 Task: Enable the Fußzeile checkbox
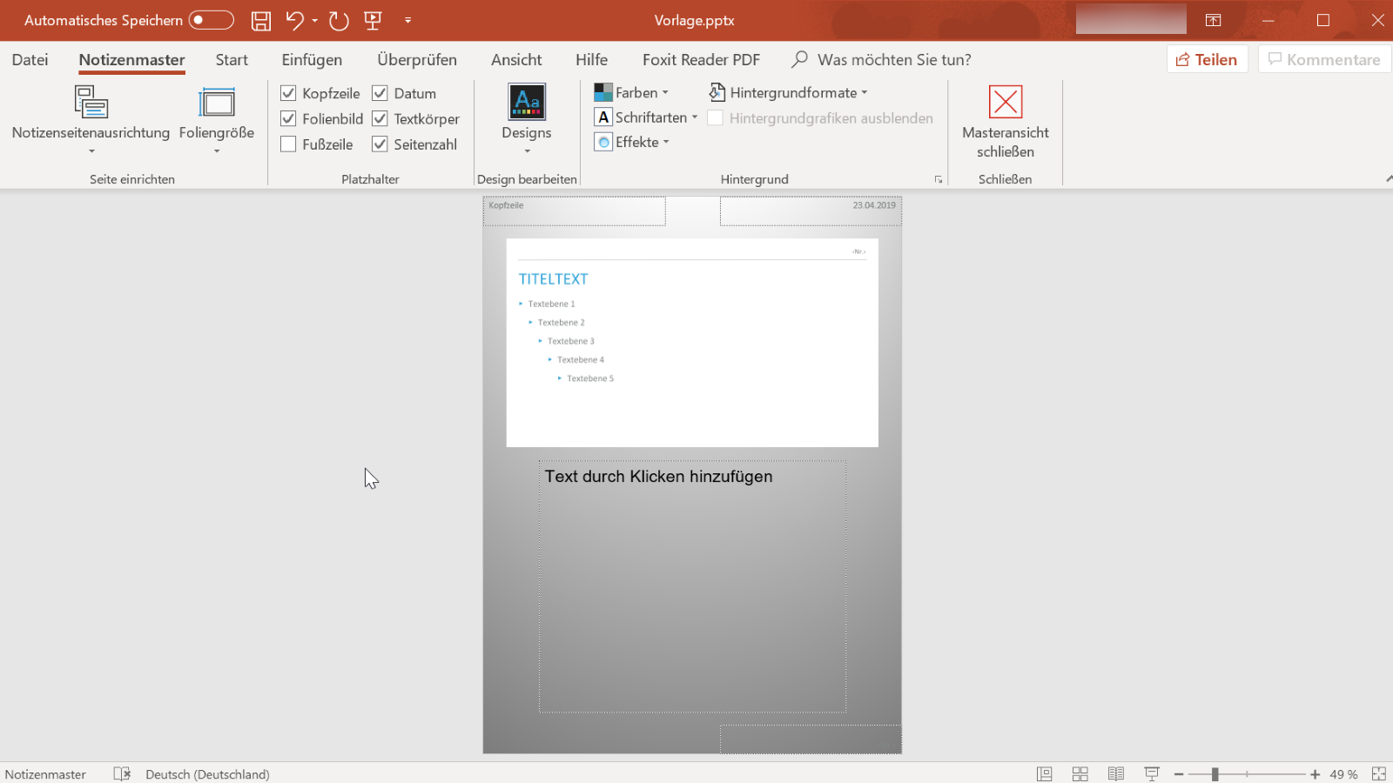point(289,144)
